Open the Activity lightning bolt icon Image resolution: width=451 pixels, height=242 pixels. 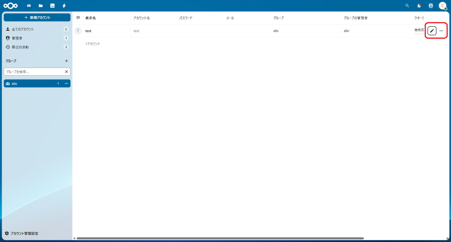pos(64,6)
